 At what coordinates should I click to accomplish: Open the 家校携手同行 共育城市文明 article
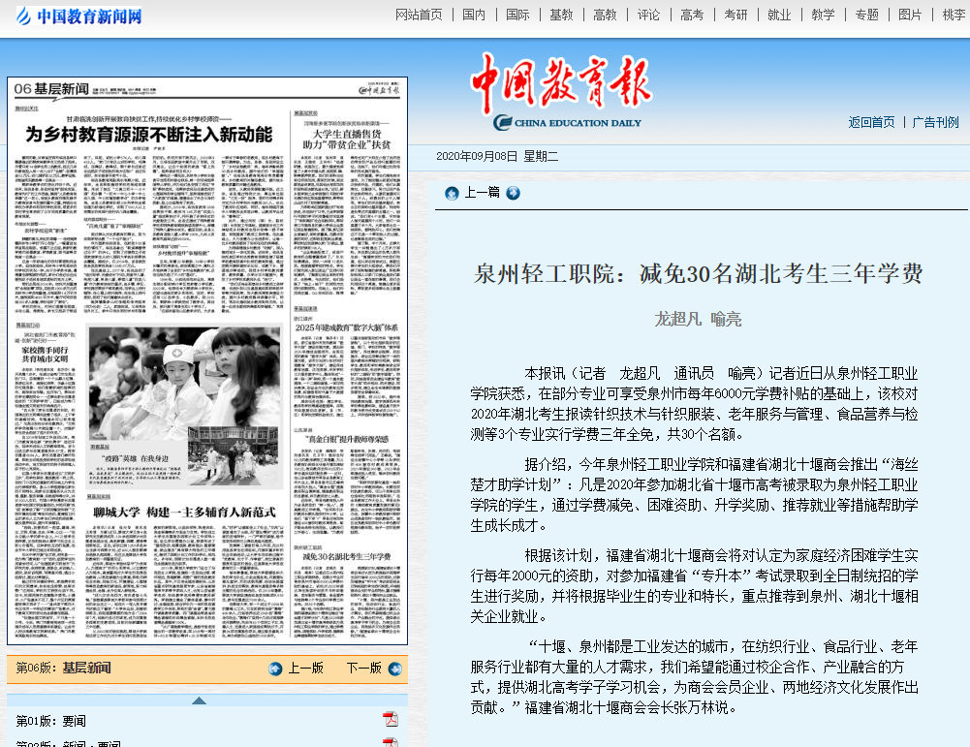coord(46,355)
